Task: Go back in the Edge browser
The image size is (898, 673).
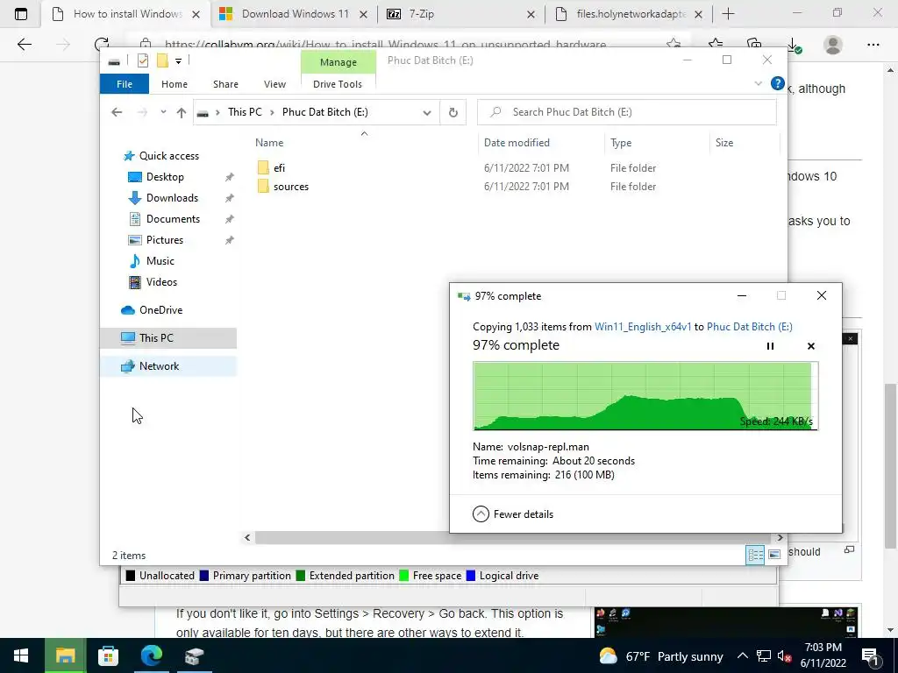Action: [x=24, y=45]
